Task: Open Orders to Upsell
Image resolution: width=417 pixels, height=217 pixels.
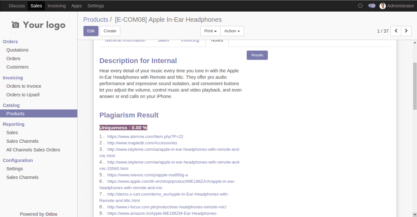Action: tap(23, 95)
